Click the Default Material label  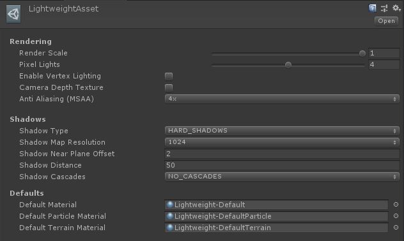(48, 205)
